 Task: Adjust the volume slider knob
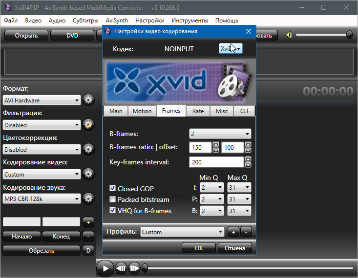click(x=349, y=35)
